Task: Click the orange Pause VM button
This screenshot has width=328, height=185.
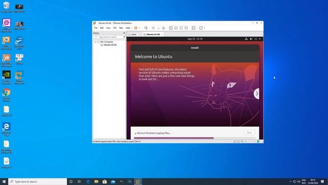Action: pyautogui.click(x=136, y=28)
